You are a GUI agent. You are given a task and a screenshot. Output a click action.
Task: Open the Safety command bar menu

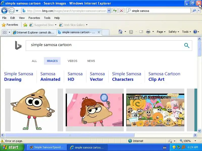(174, 32)
